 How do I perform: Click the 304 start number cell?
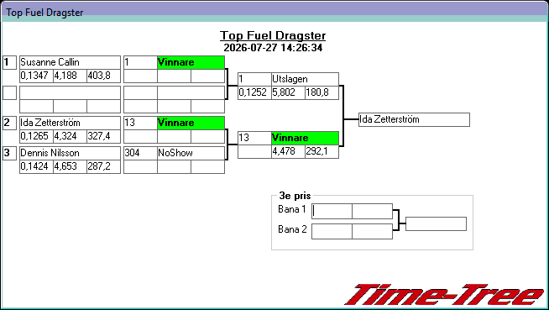click(x=140, y=153)
